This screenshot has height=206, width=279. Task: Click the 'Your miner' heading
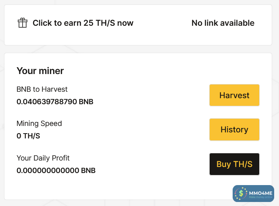pyautogui.click(x=40, y=71)
